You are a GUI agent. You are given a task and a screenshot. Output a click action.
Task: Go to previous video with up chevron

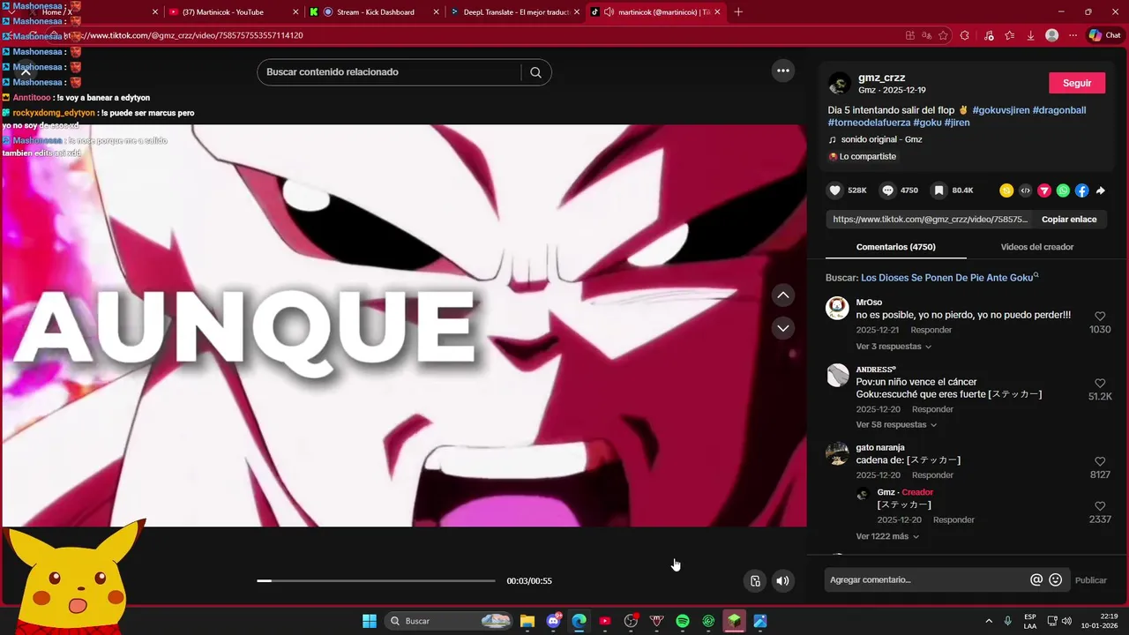click(783, 295)
